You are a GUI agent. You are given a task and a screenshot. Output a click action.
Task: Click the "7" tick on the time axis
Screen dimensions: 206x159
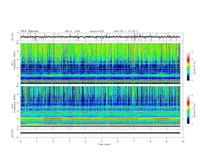click(x=134, y=142)
